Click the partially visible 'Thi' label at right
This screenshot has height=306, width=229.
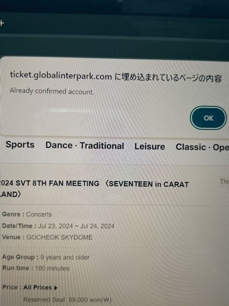click(x=224, y=182)
